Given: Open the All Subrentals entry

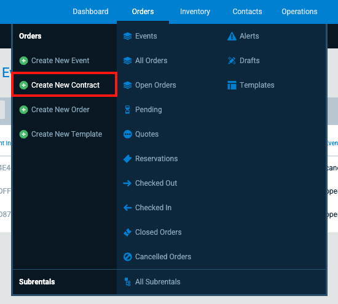Looking at the screenshot, I should (x=157, y=282).
